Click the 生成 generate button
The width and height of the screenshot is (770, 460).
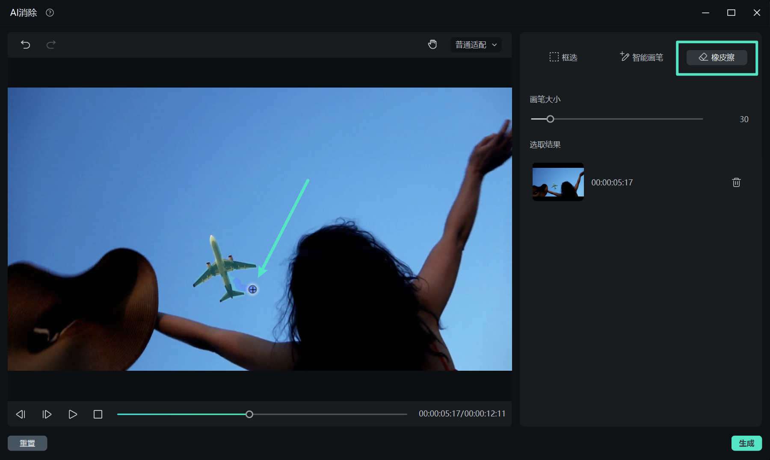[746, 443]
